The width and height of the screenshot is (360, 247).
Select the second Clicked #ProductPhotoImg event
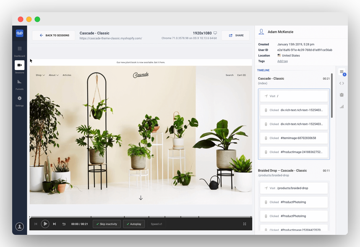tap(294, 216)
